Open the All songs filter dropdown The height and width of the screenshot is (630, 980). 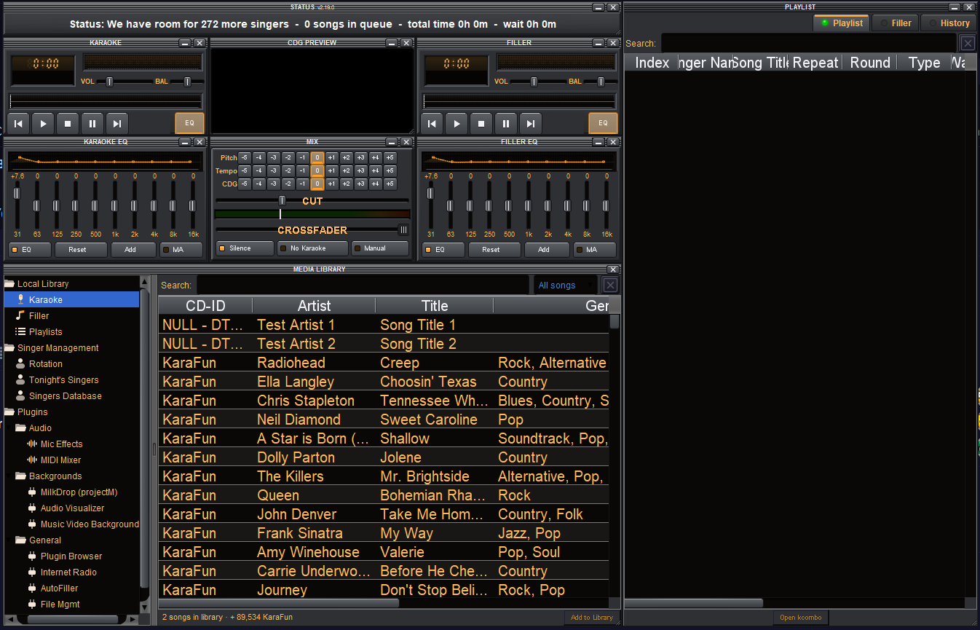click(565, 286)
